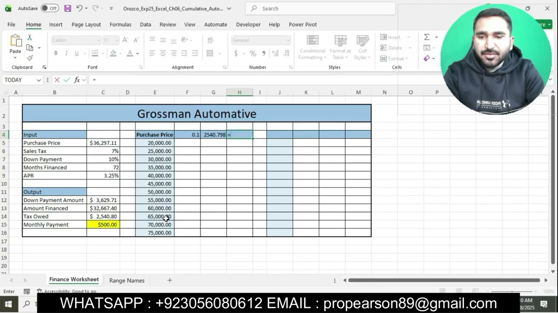The image size is (558, 313).
Task: Click in the Search box
Action: point(320,8)
